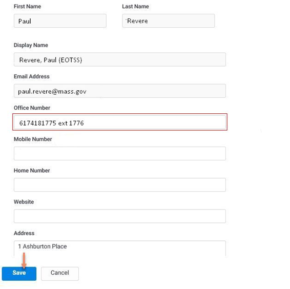
Task: Select the Display Name input field
Action: pyautogui.click(x=120, y=59)
